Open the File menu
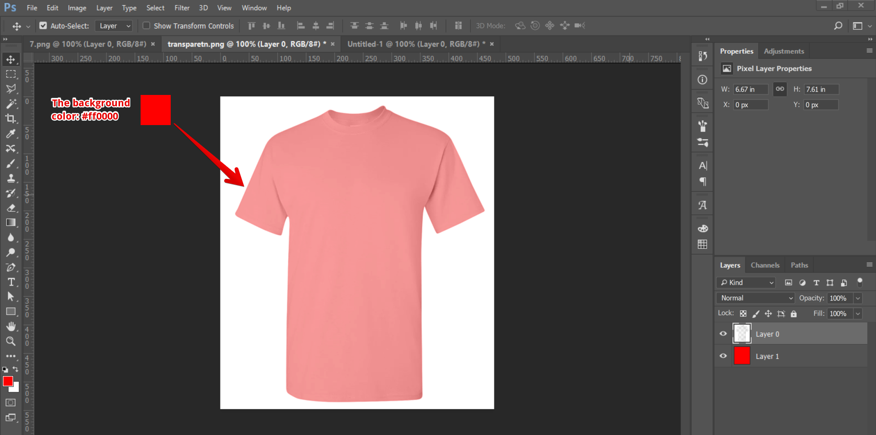This screenshot has height=435, width=876. [x=32, y=8]
